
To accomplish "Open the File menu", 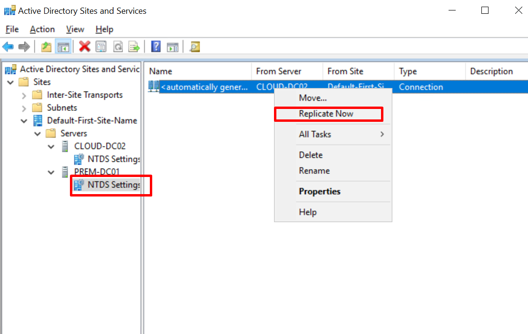I will [12, 29].
